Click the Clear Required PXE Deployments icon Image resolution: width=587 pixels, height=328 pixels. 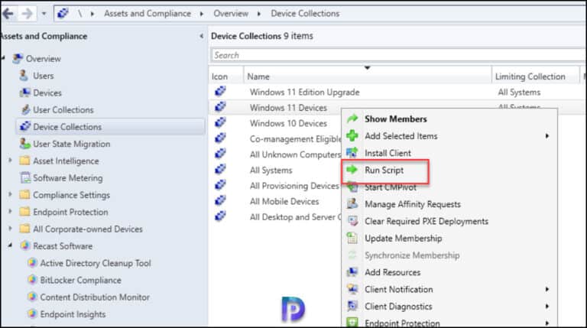(352, 221)
